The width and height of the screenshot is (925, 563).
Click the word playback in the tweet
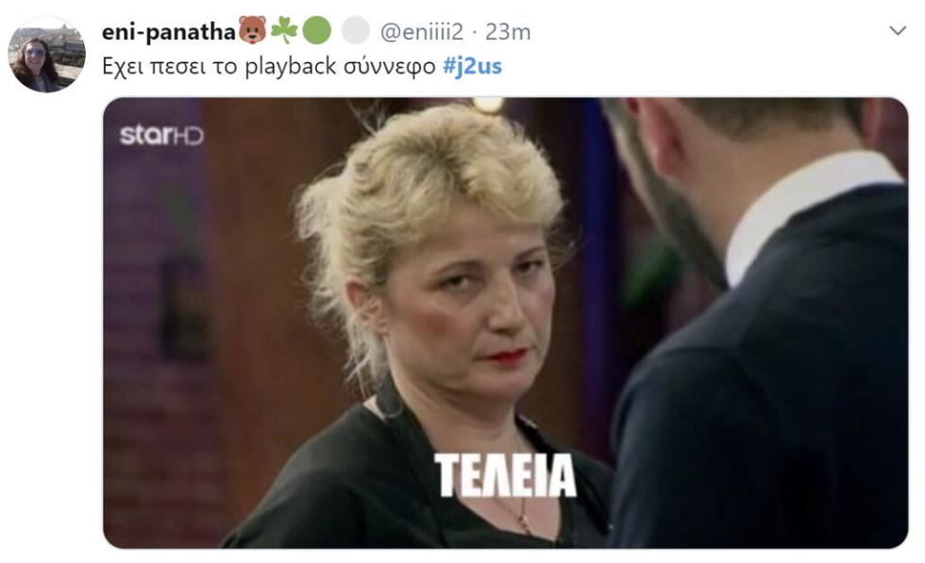(291, 67)
